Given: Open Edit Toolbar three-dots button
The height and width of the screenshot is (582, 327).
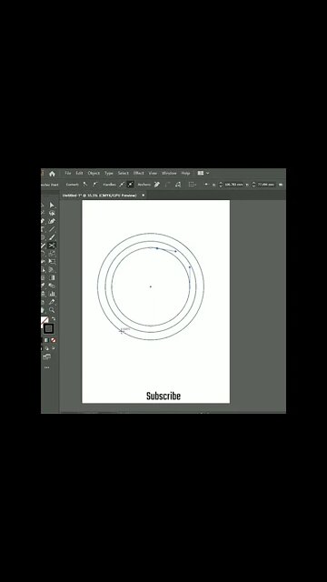Looking at the screenshot, I should pos(46,367).
